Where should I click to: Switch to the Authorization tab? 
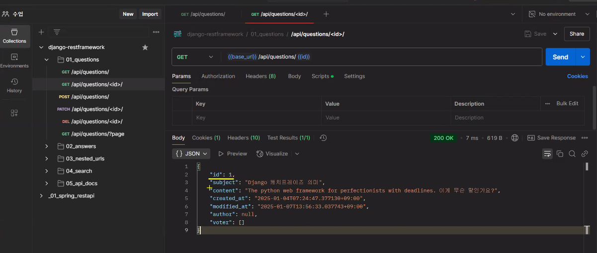[218, 76]
